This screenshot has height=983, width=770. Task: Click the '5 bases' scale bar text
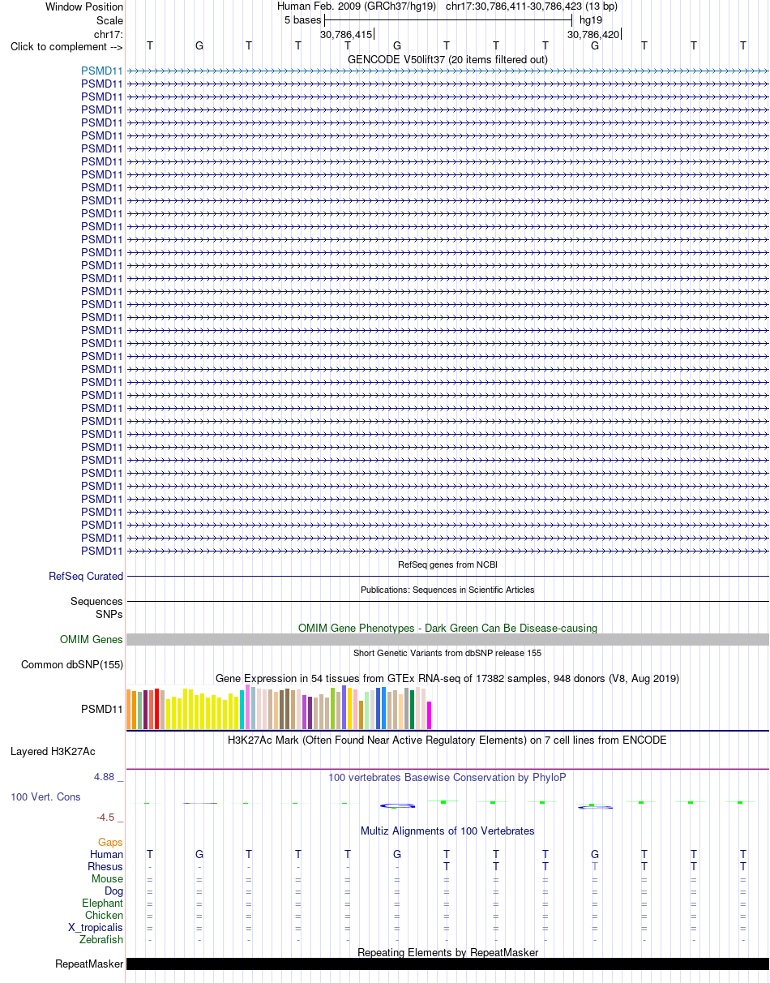point(302,19)
